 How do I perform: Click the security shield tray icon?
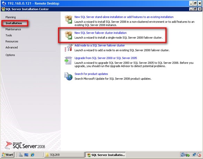coord(187,155)
